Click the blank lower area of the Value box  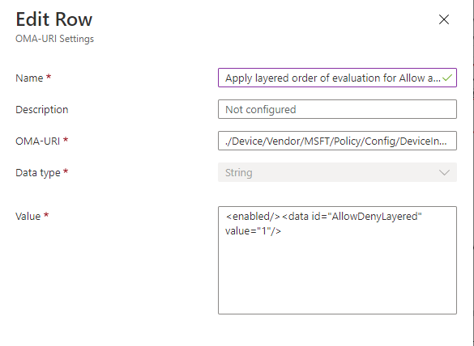pyautogui.click(x=337, y=275)
